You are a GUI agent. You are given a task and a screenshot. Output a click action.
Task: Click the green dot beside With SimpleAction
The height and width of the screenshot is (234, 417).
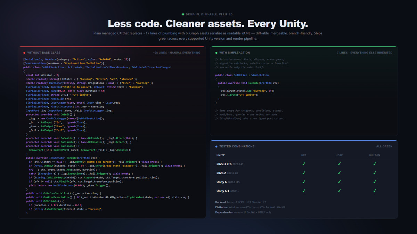[x=216, y=53]
